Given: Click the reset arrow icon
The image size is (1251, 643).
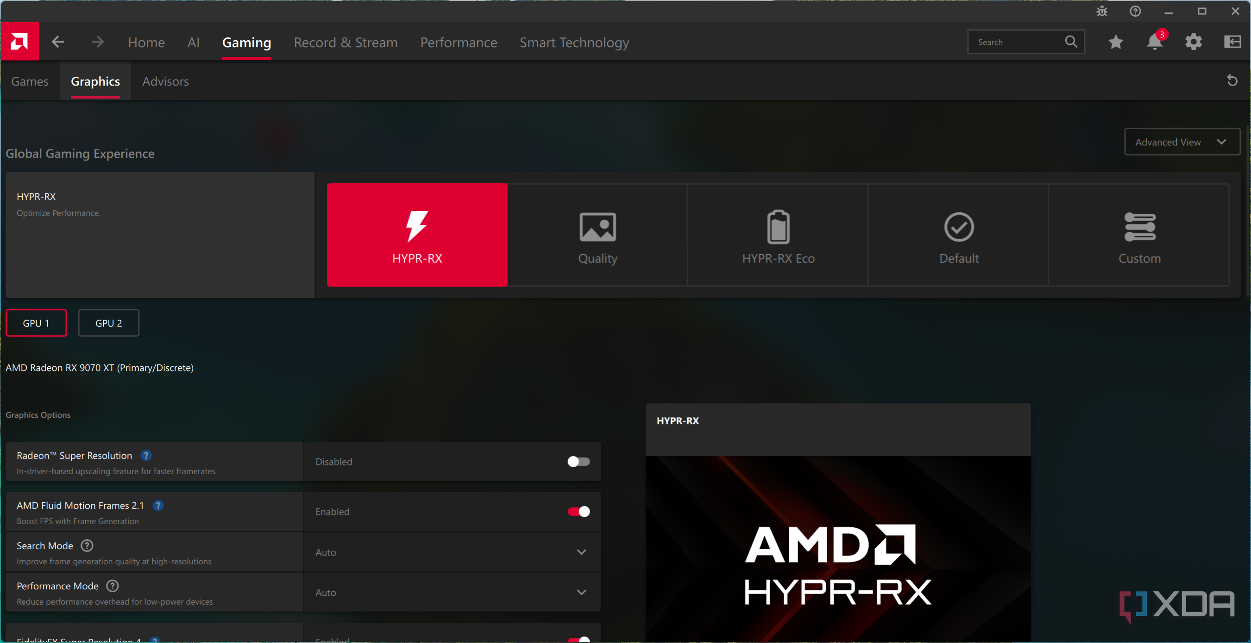Looking at the screenshot, I should pyautogui.click(x=1232, y=80).
